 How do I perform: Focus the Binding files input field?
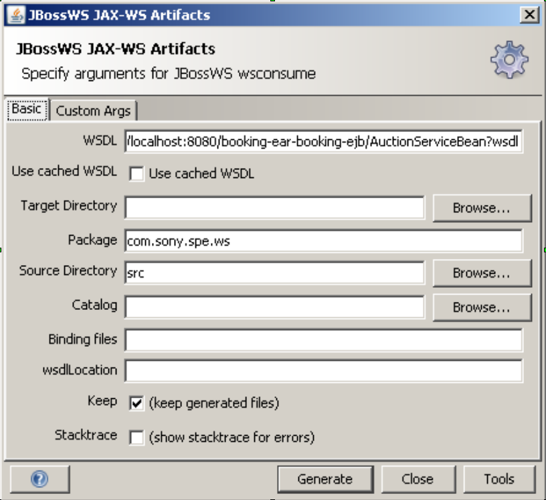(x=323, y=340)
